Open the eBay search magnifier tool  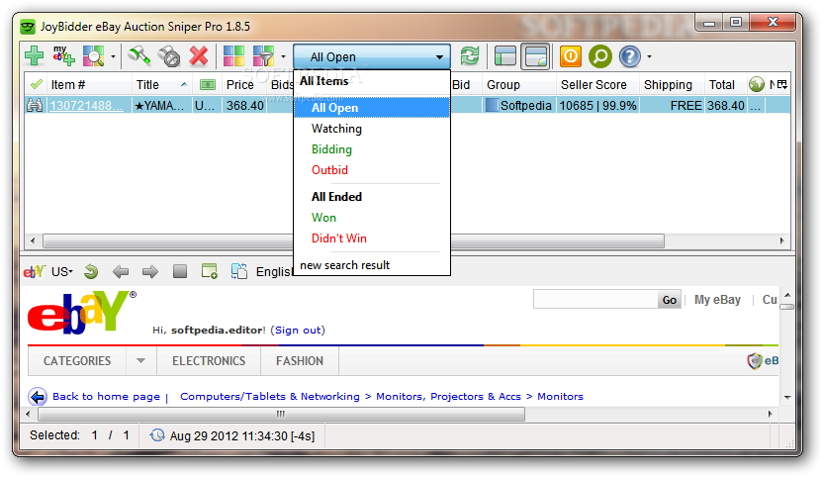tap(93, 55)
